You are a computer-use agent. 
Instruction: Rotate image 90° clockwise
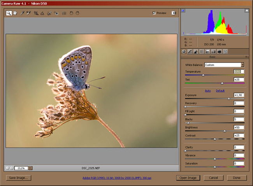point(77,13)
